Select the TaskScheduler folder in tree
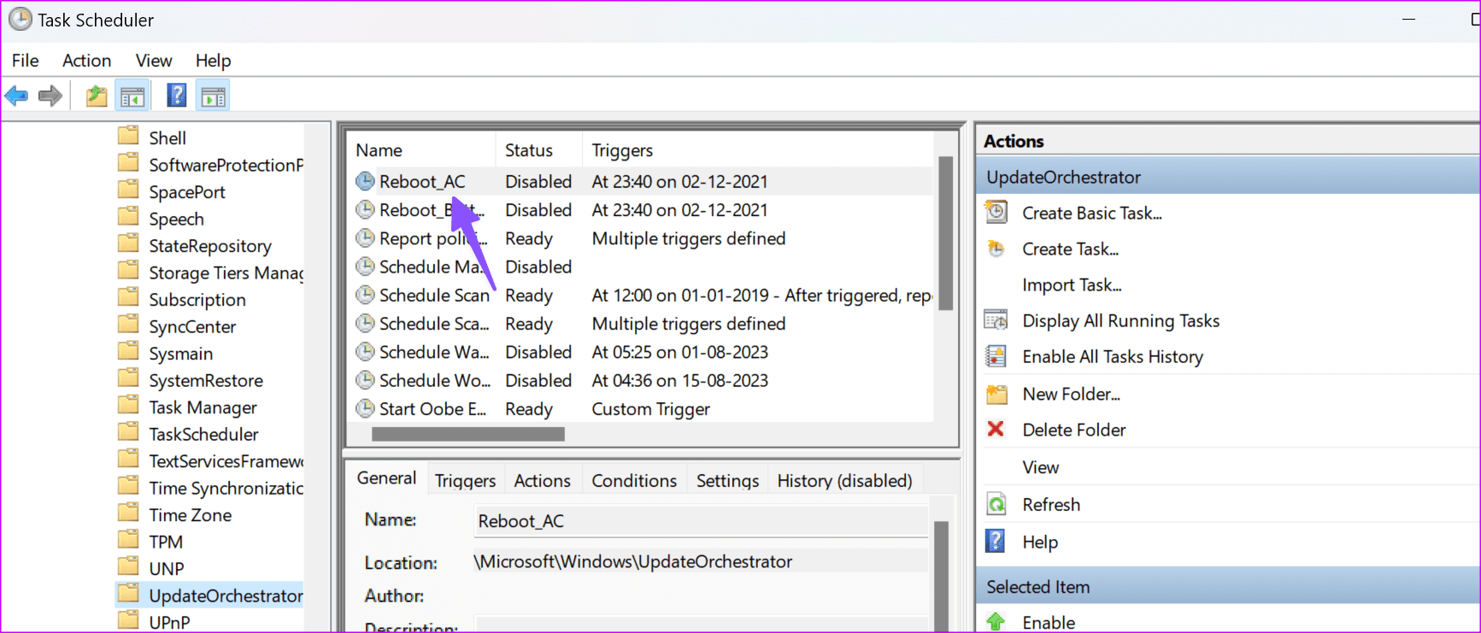 [x=203, y=434]
